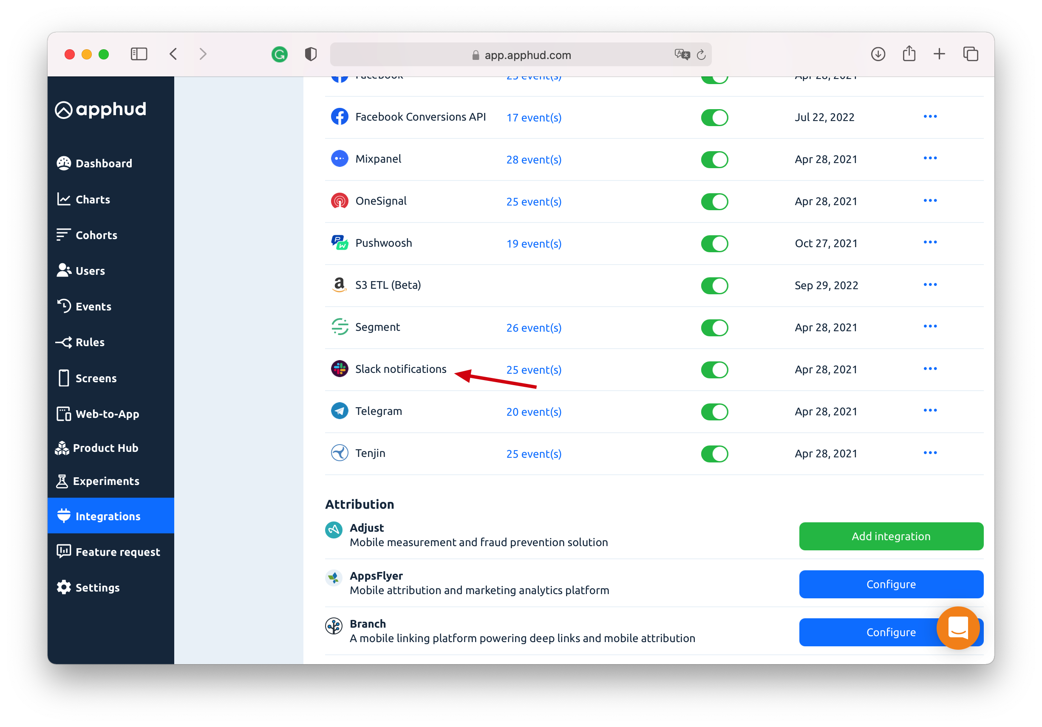
Task: Click the app.apphud.com address bar
Action: (x=527, y=55)
